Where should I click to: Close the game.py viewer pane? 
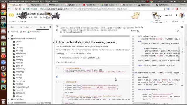(182, 27)
